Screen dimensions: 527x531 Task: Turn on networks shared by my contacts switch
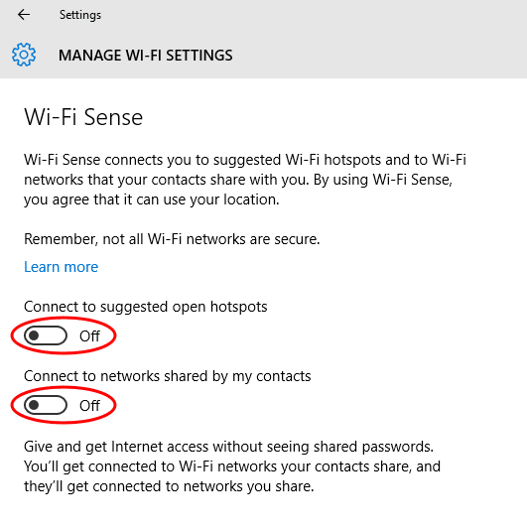pyautogui.click(x=46, y=405)
